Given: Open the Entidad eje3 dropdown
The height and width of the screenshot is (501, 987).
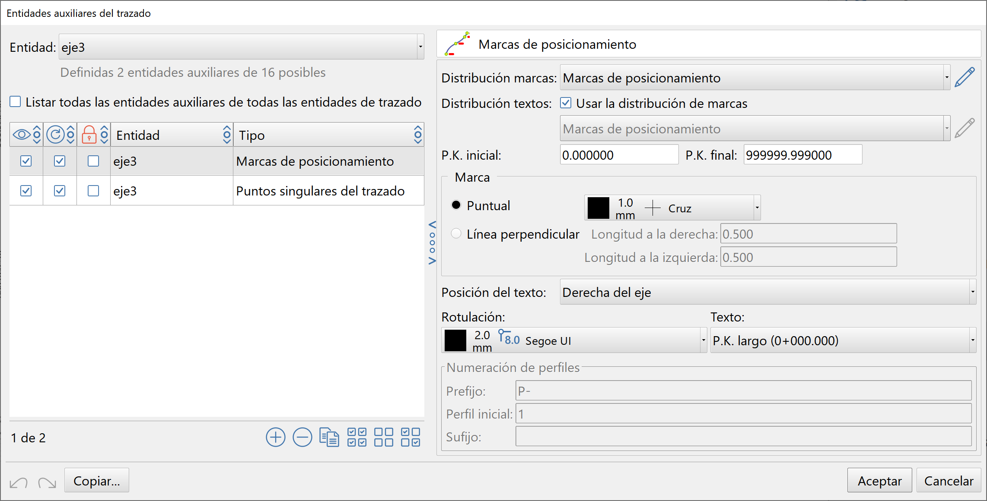Looking at the screenshot, I should (241, 47).
